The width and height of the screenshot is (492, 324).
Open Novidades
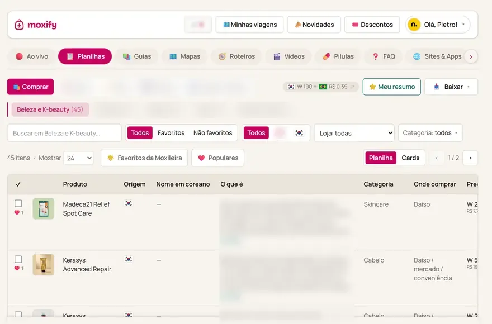coord(314,25)
